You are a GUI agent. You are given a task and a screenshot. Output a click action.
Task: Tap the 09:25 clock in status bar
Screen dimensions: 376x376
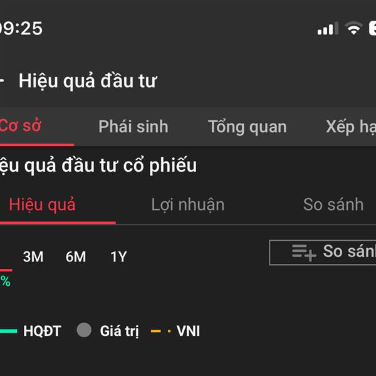(x=21, y=28)
